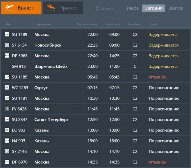Select flight number S7 2146

click(19, 151)
